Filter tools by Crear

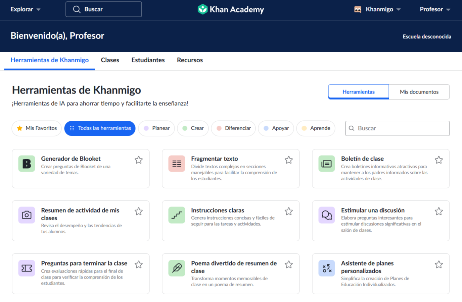pos(193,128)
